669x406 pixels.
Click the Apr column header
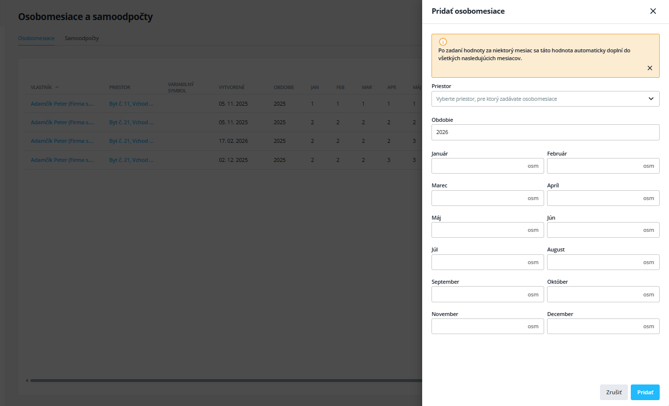[392, 88]
